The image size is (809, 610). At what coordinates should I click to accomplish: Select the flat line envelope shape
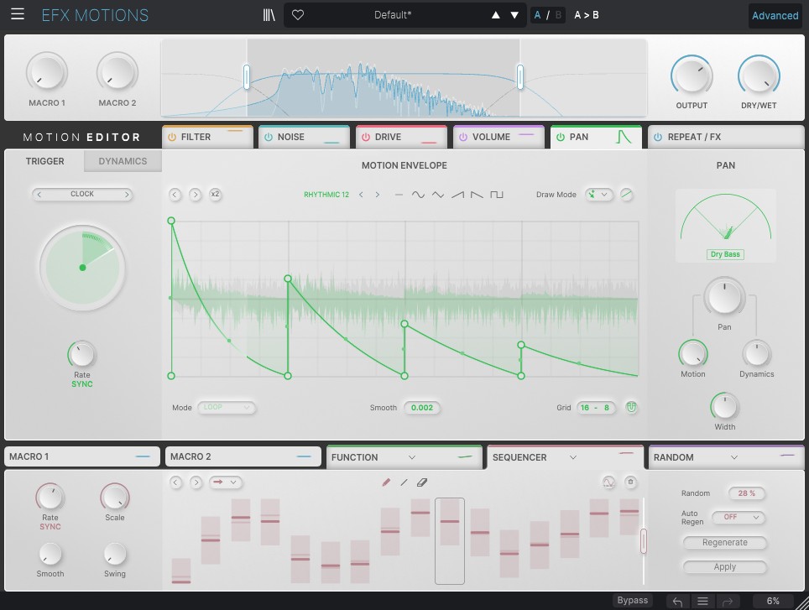(399, 195)
